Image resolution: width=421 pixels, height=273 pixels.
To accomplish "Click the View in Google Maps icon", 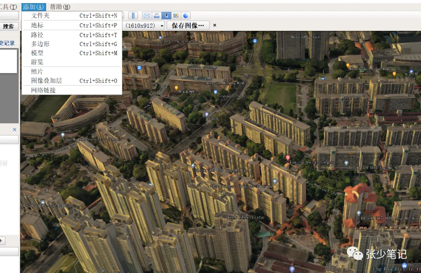I will [176, 16].
